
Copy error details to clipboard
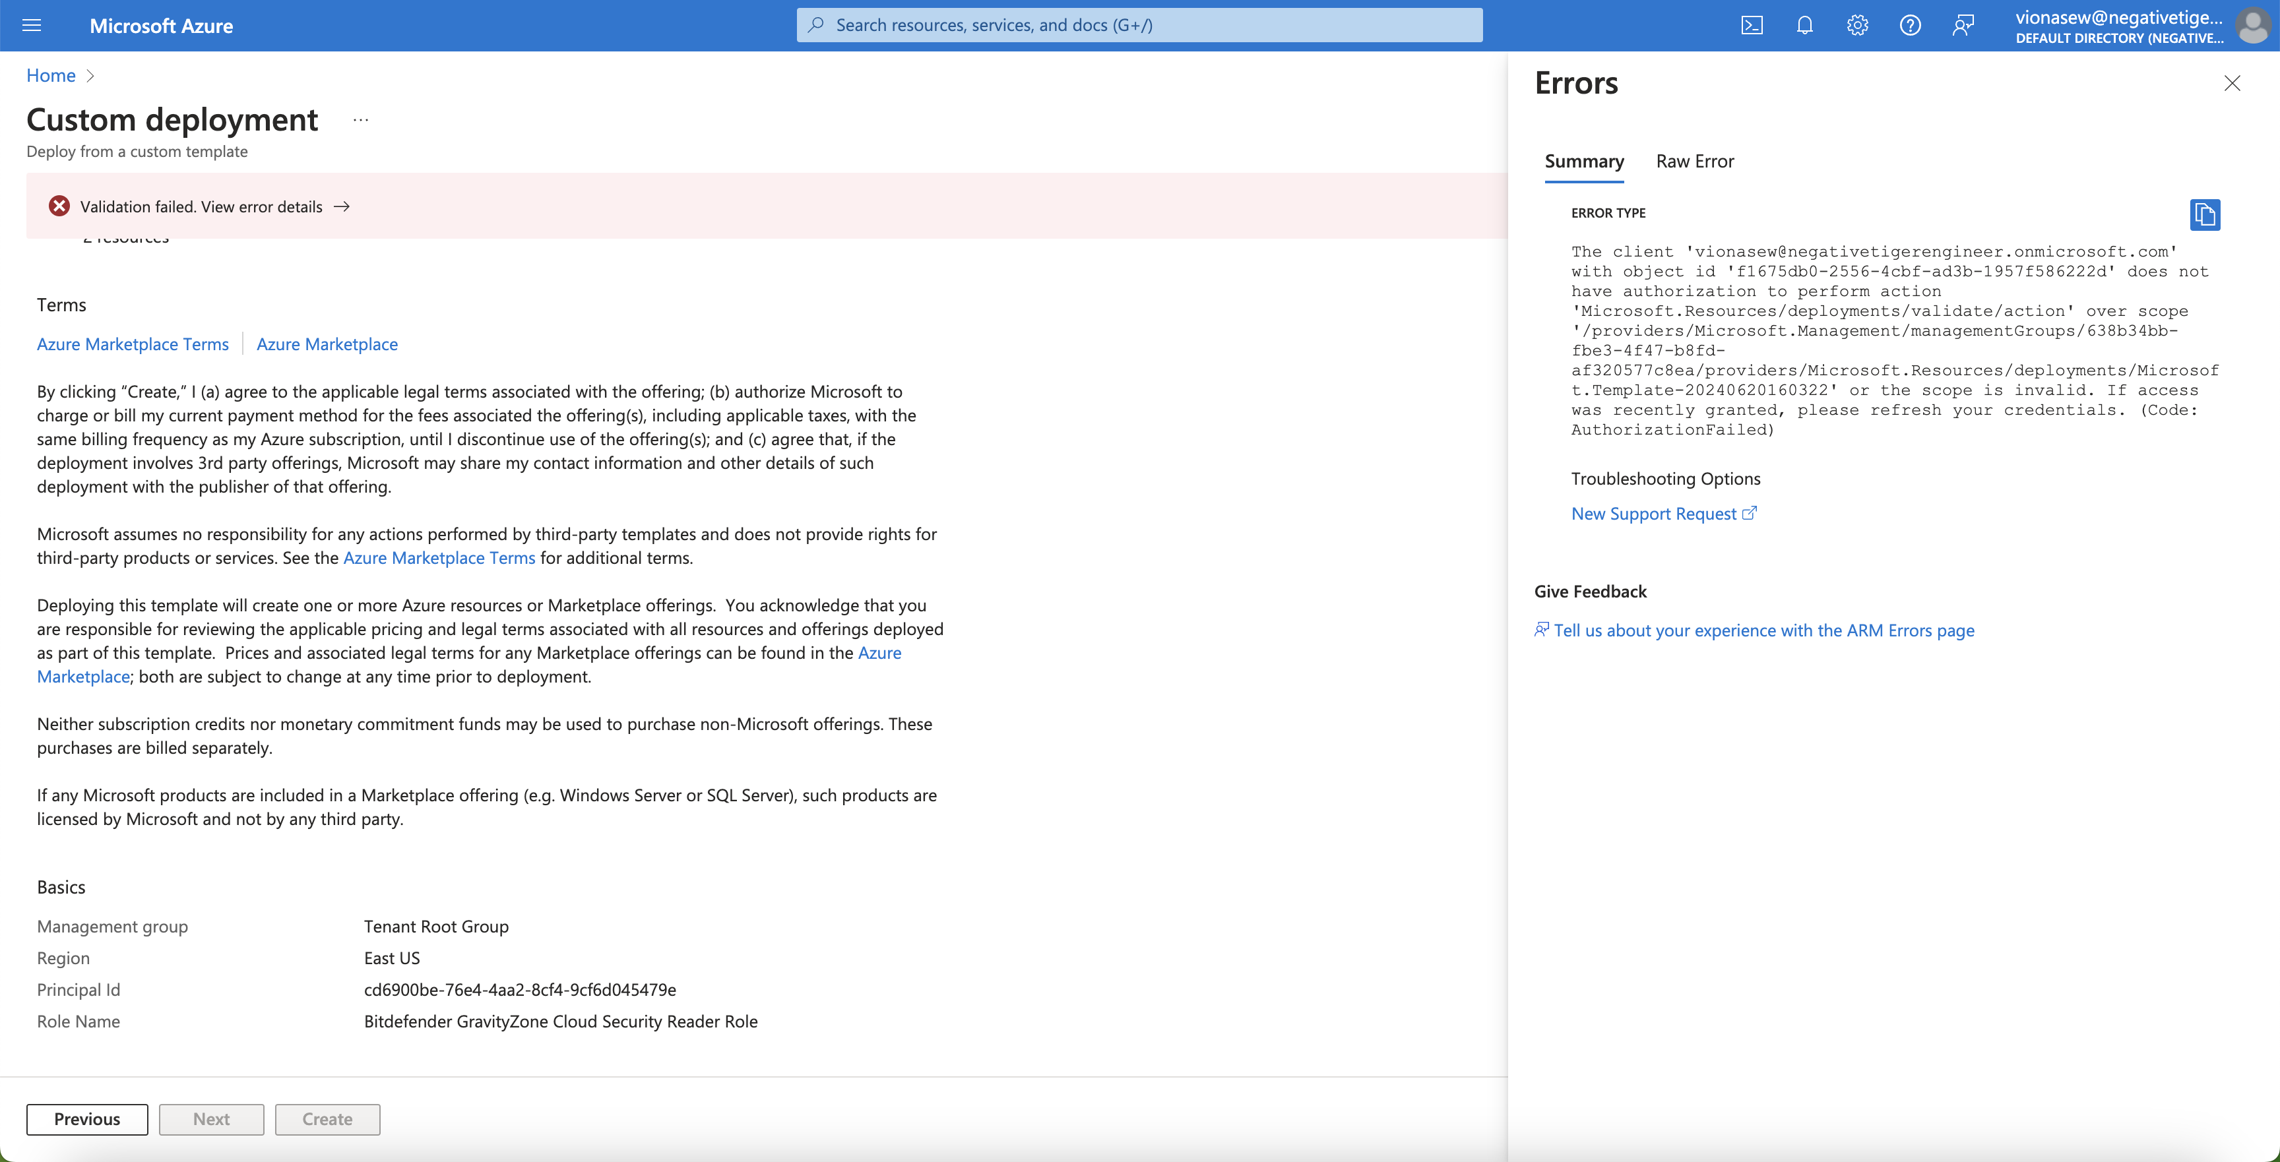click(x=2205, y=214)
